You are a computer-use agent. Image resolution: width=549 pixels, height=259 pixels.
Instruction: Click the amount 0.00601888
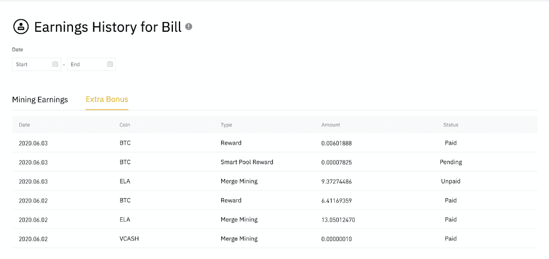(337, 143)
